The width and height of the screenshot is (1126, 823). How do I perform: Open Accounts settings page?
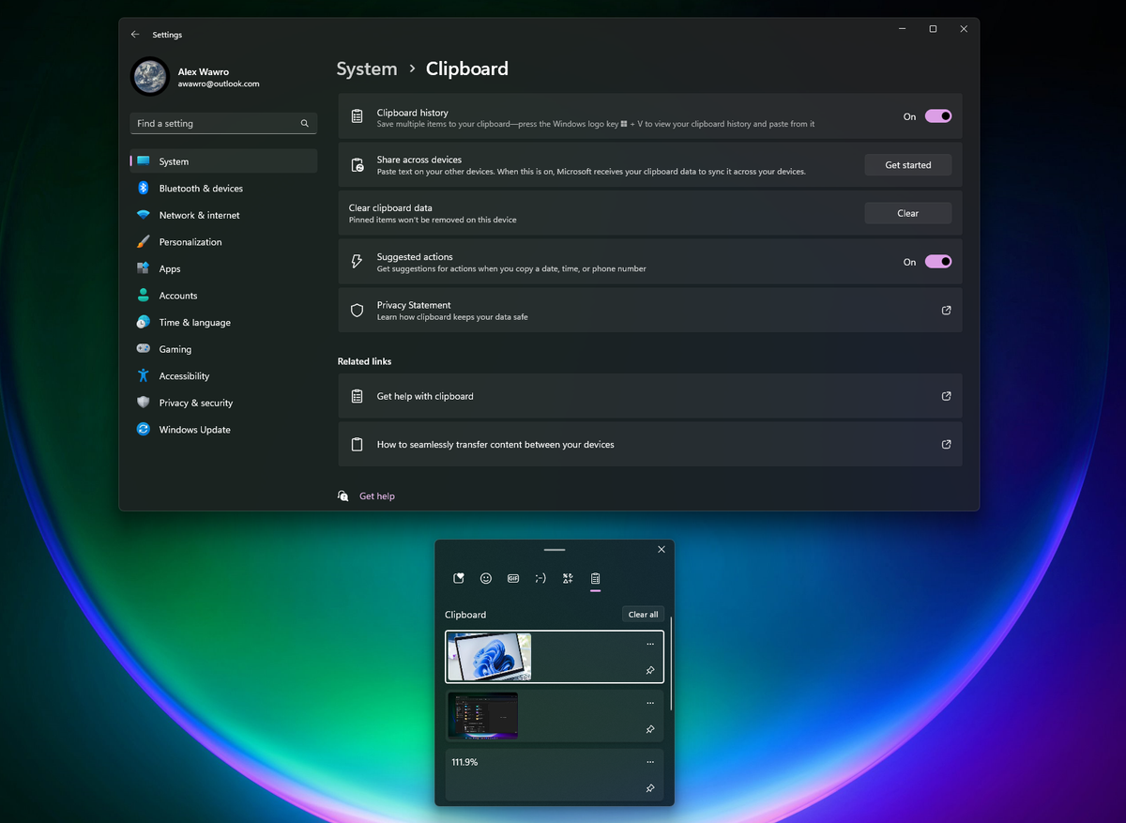coord(223,296)
